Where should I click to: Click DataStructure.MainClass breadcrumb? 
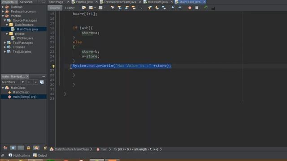(x=72, y=149)
